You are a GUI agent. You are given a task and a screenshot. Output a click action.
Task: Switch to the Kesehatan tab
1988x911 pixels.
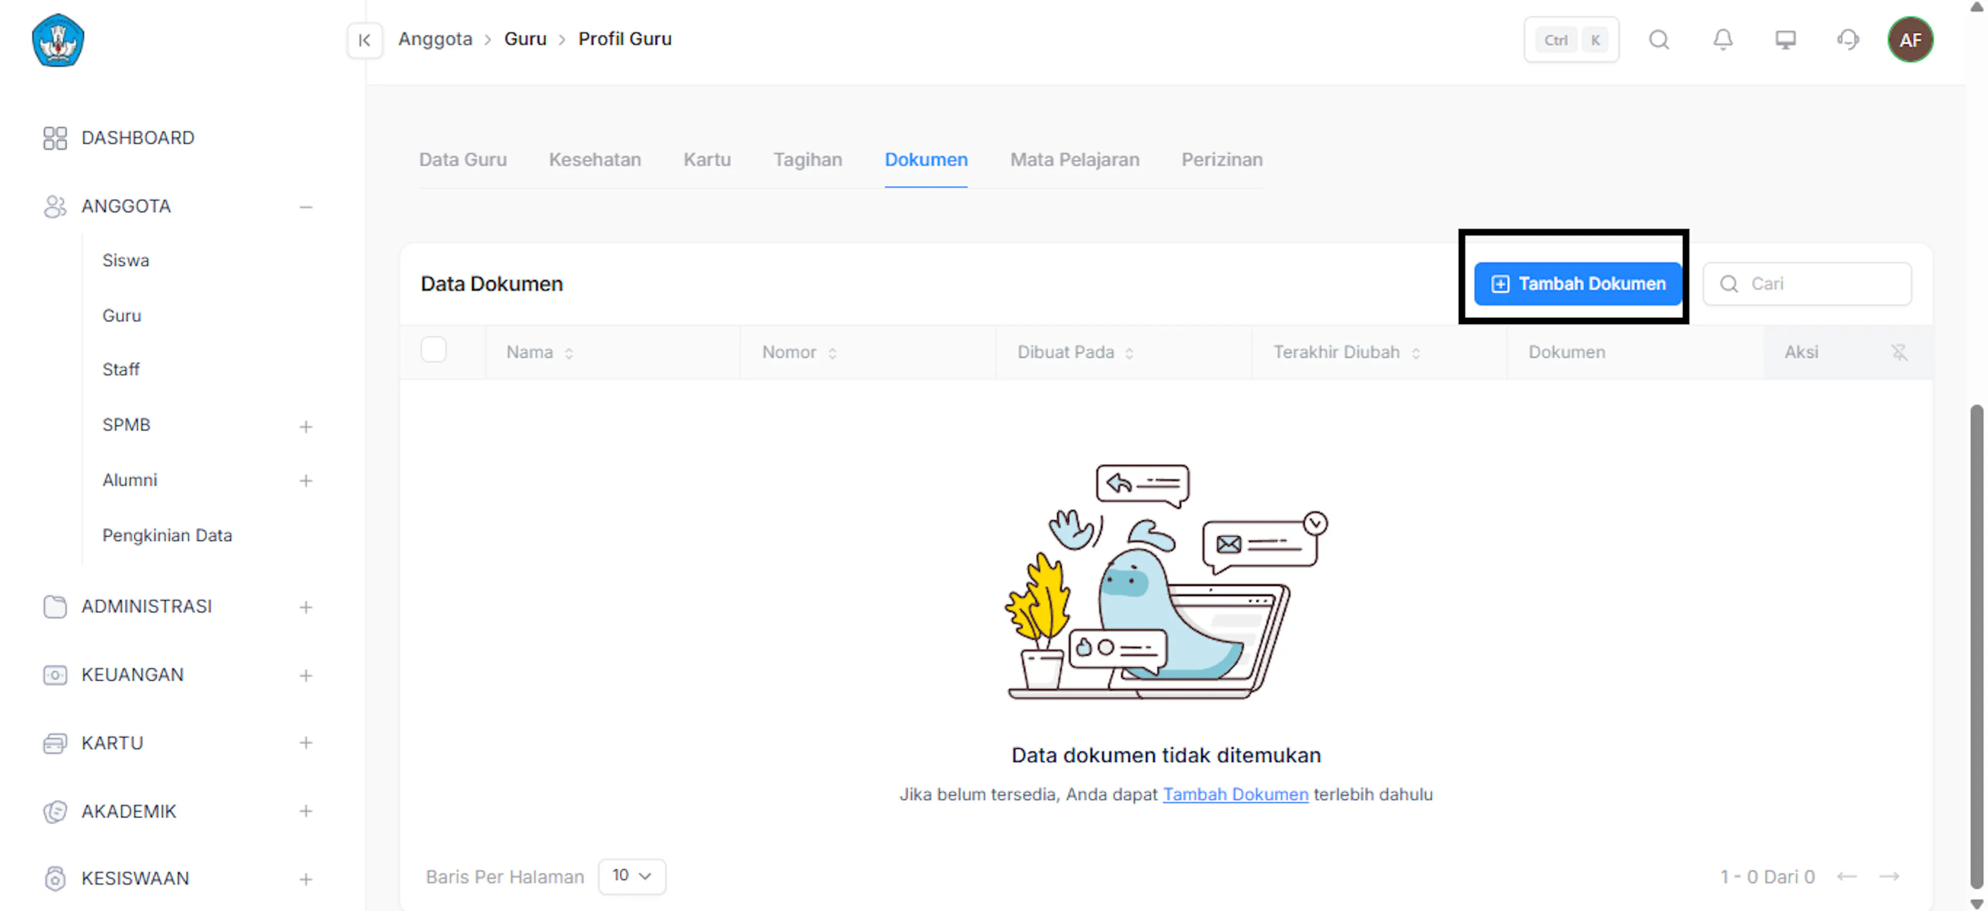point(595,159)
